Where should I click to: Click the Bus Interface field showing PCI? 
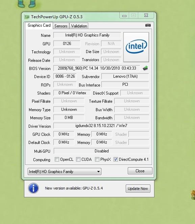point(125,84)
